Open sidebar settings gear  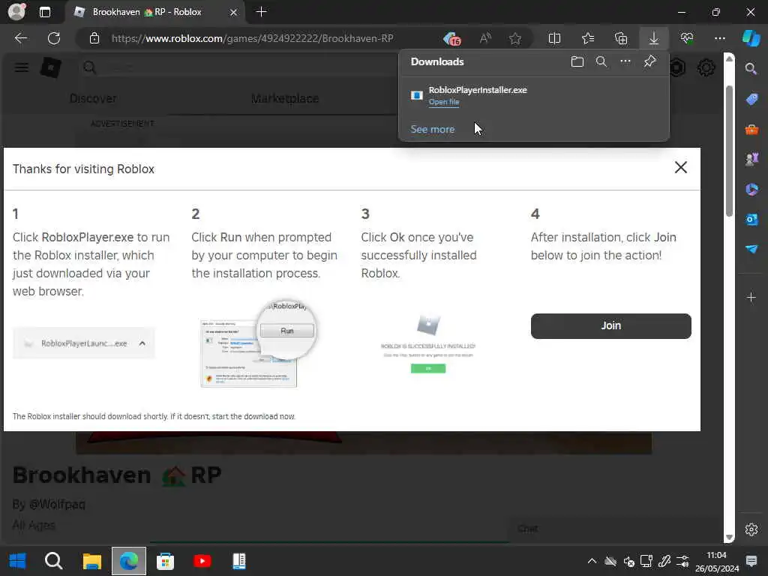coord(751,529)
